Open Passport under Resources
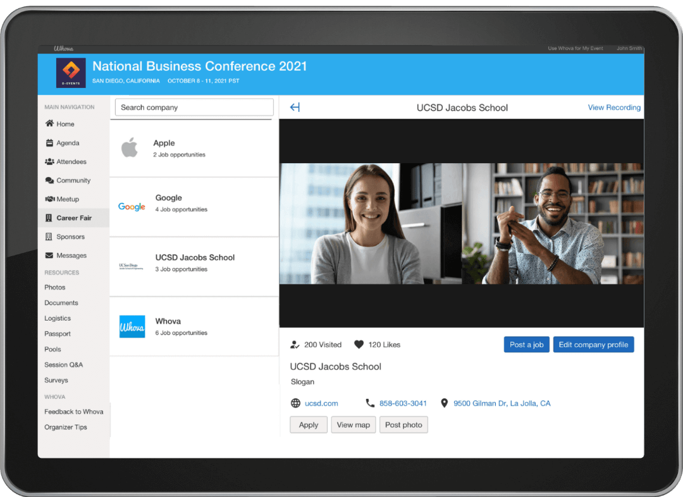Viewport: 683px width, 497px height. [x=58, y=334]
